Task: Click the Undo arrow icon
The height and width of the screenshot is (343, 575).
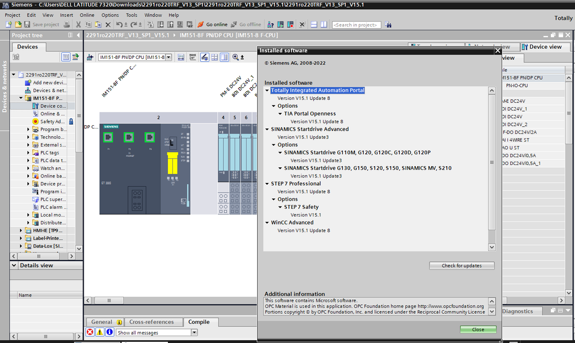Action: (x=119, y=25)
